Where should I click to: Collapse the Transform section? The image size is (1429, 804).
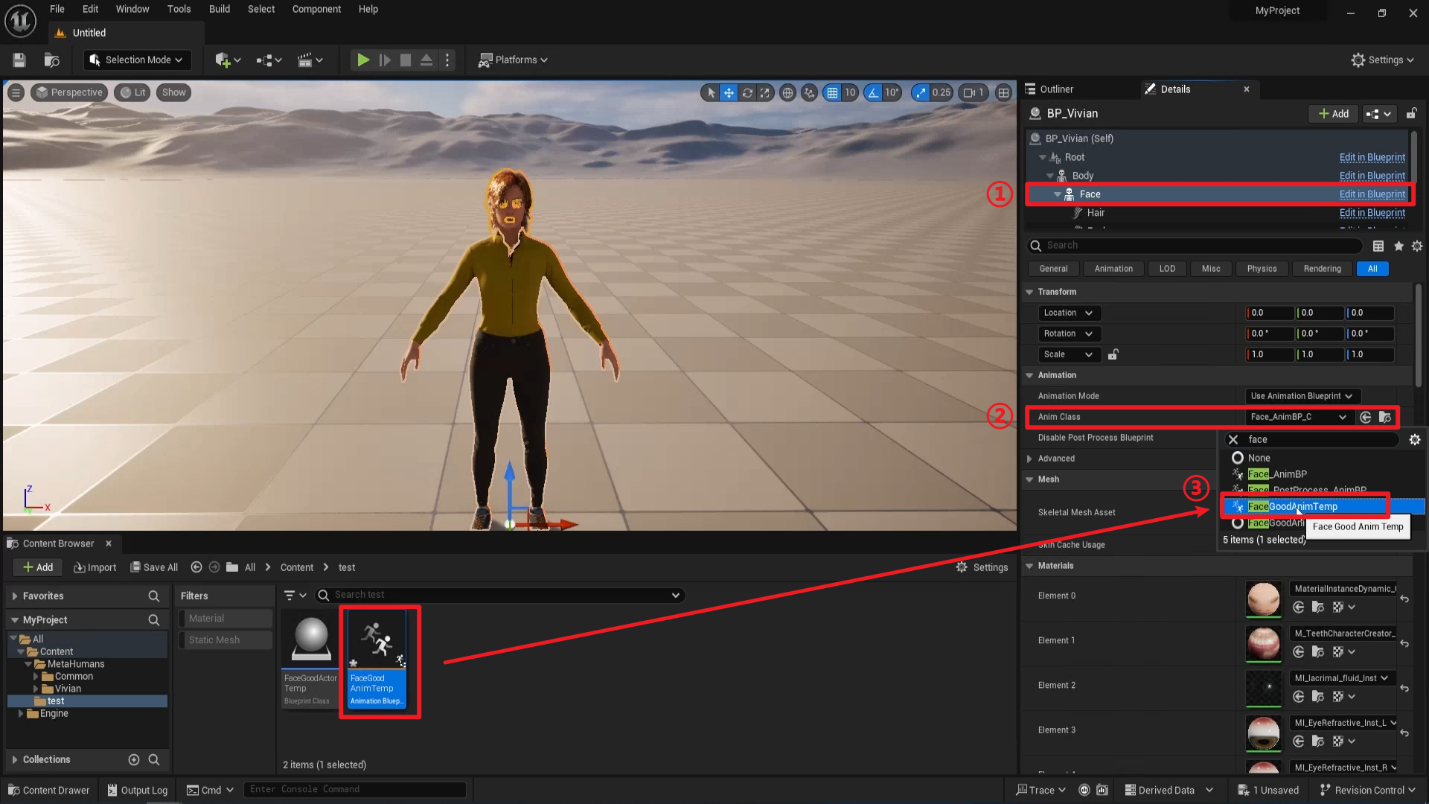pos(1029,292)
